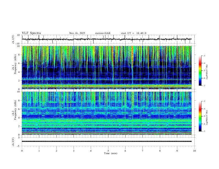Click the ch.1 PSD color scale bar

[x=200, y=71]
